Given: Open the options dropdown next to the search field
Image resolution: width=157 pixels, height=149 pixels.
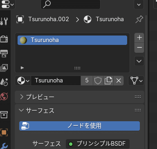Looking at the screenshot, I should pos(139,4).
